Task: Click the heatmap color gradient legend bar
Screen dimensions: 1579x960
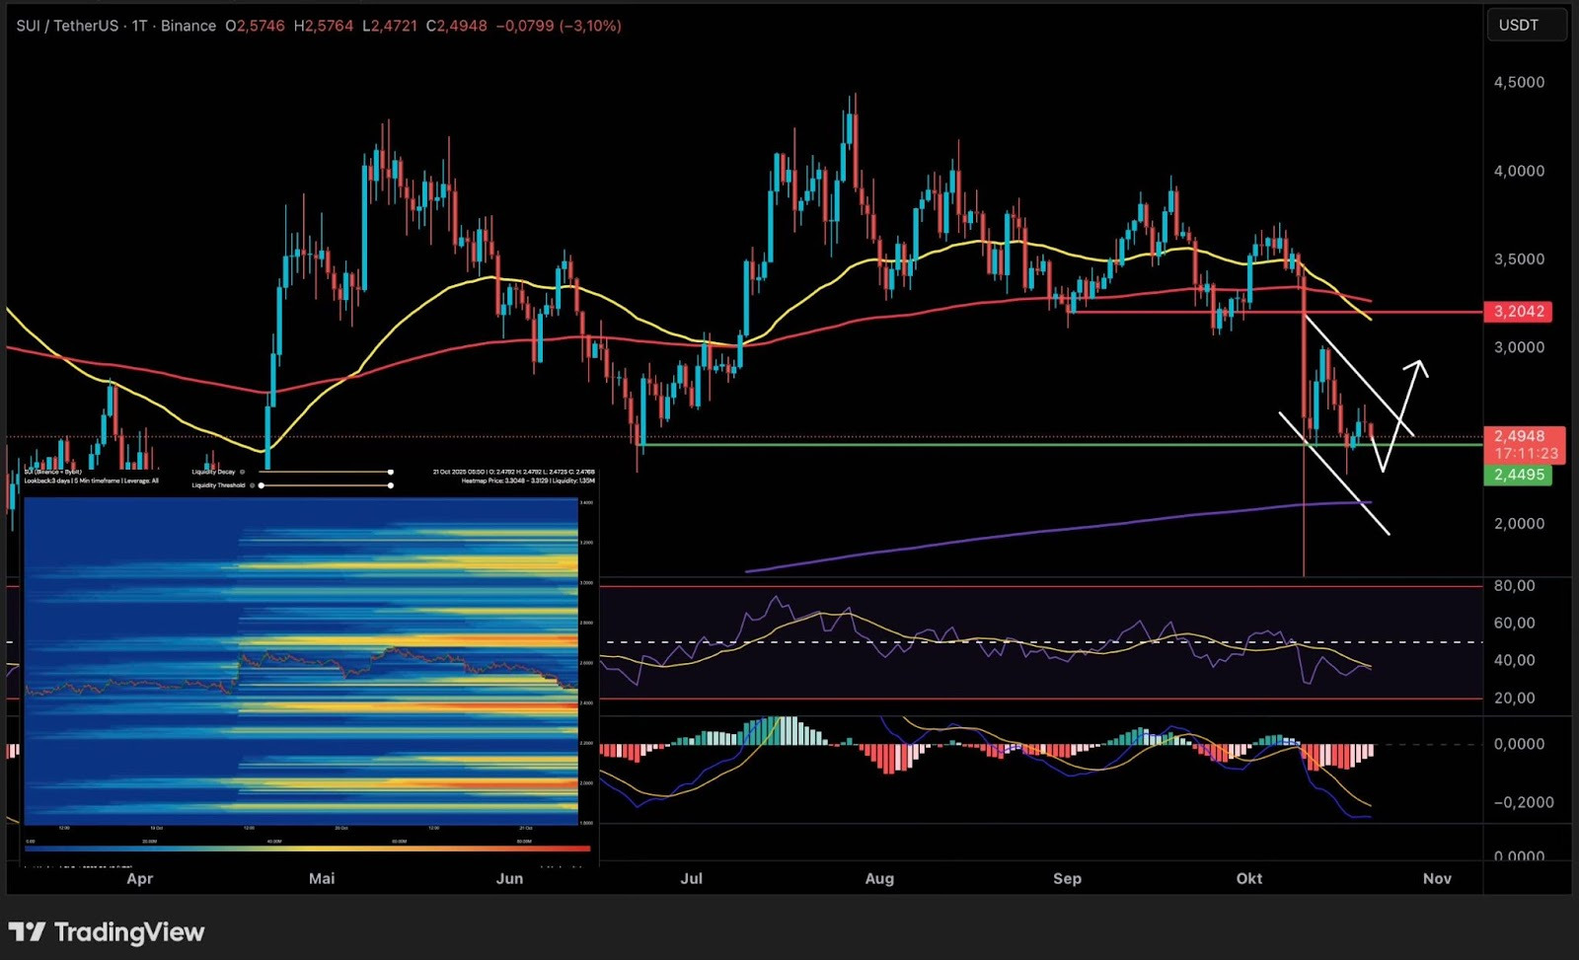Action: [x=307, y=849]
